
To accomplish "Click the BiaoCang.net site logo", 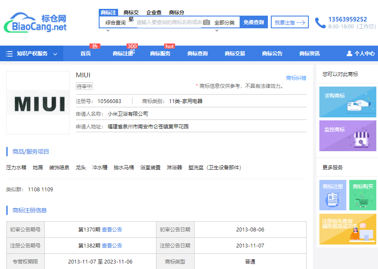I will coord(35,22).
